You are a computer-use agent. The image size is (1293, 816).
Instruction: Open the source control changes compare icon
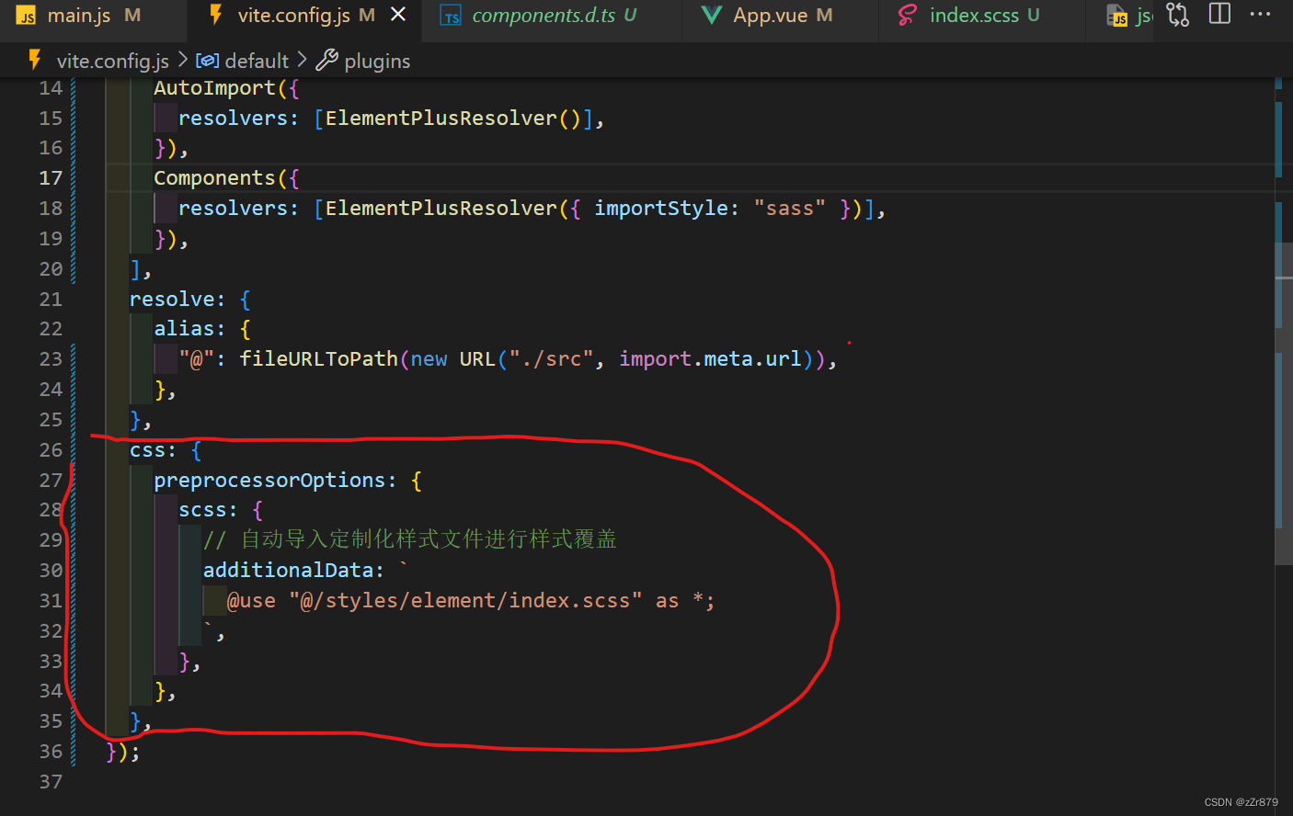(1178, 15)
